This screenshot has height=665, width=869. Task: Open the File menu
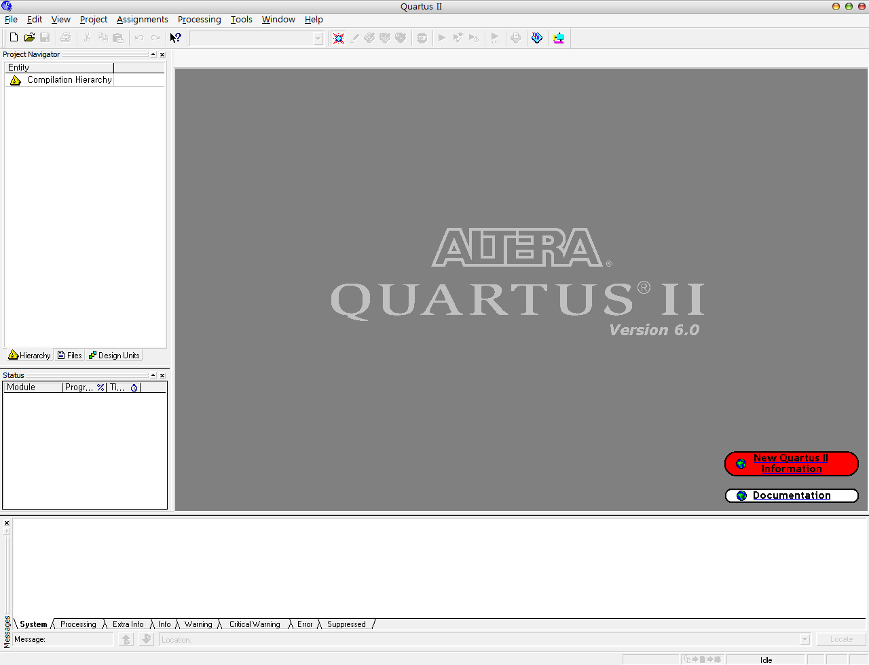coord(11,20)
